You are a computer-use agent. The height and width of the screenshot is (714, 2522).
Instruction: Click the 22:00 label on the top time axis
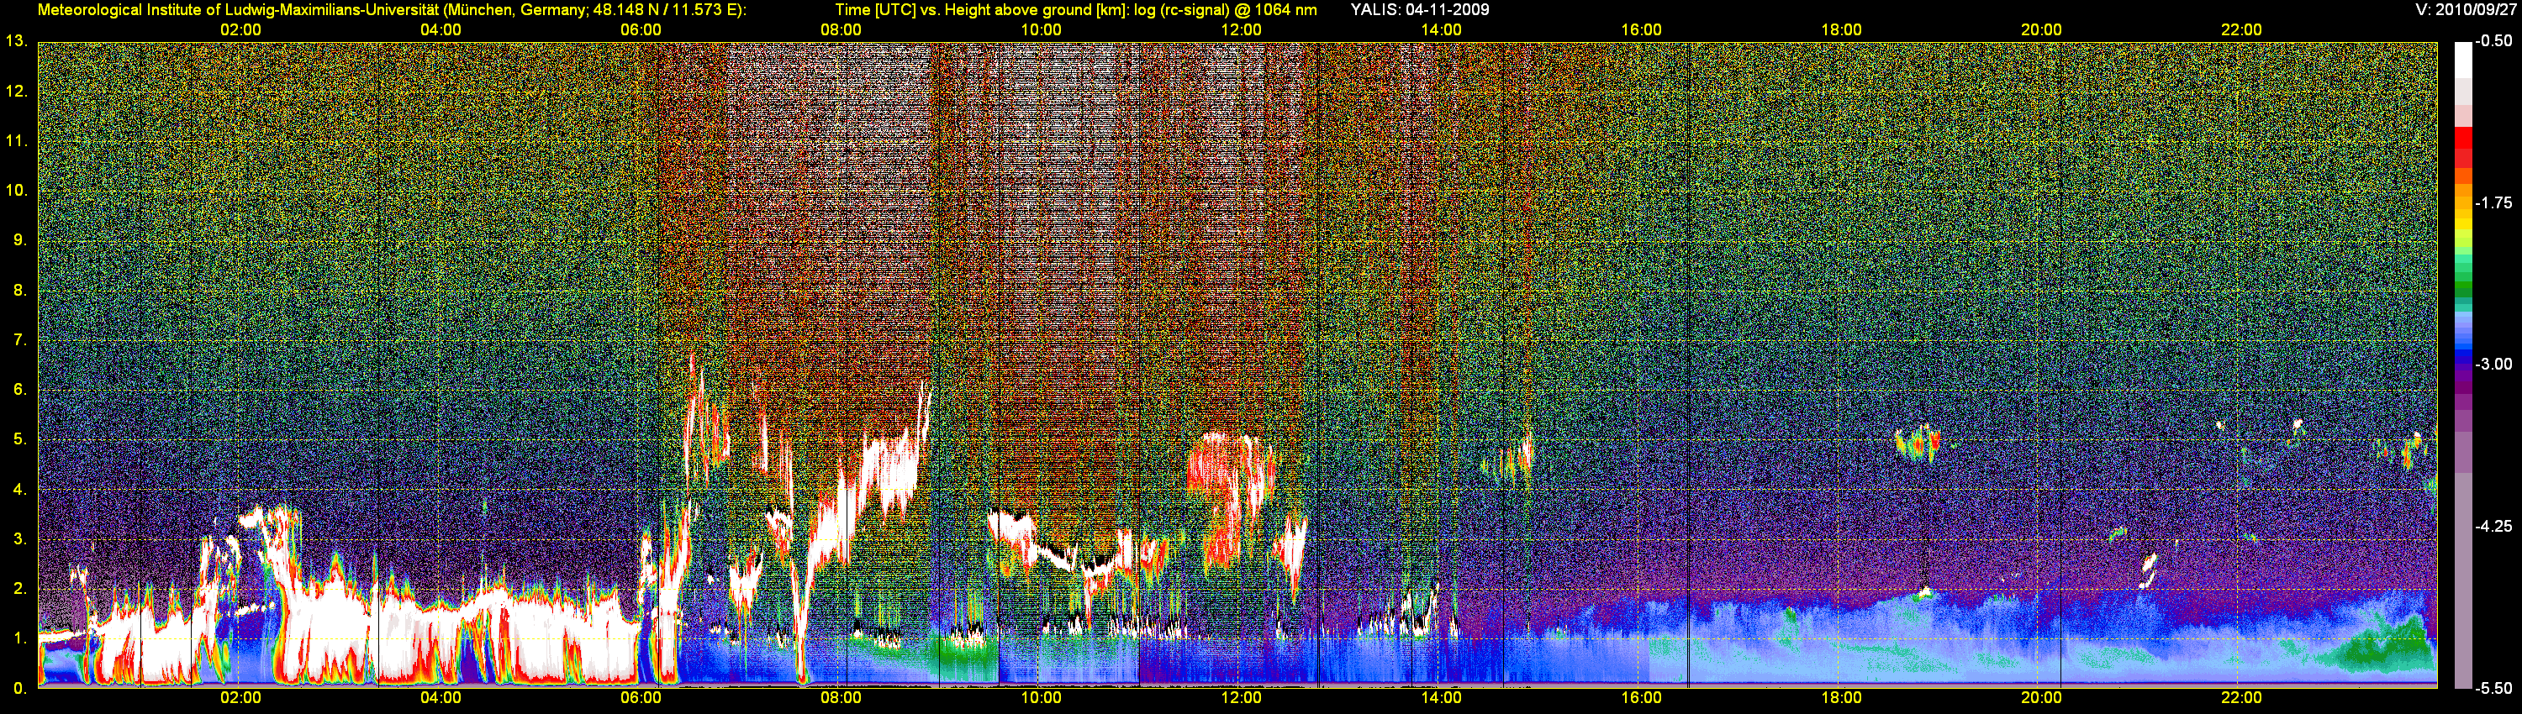click(x=2241, y=30)
